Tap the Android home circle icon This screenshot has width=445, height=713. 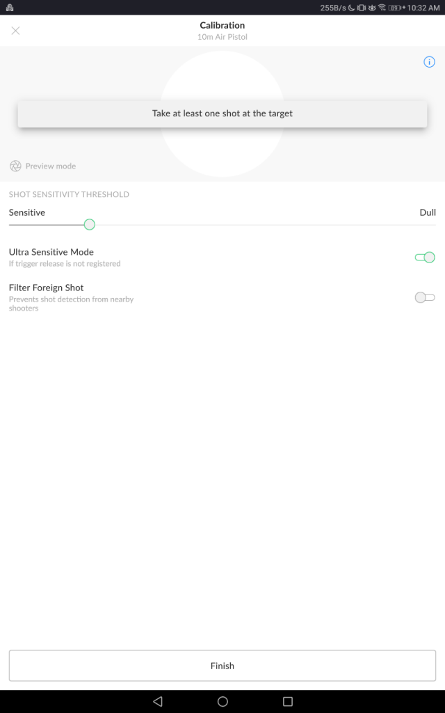pyautogui.click(x=222, y=701)
